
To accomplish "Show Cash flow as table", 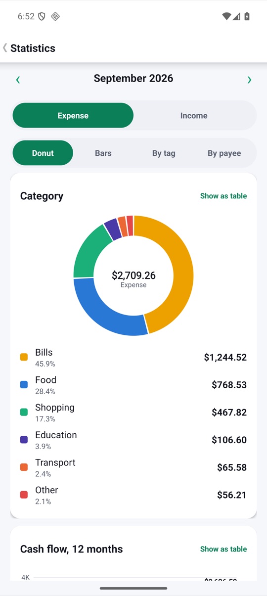I will [223, 549].
